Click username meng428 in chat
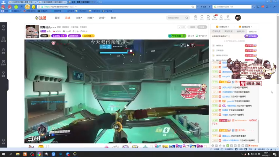This screenshot has height=157, width=279. [226, 76]
